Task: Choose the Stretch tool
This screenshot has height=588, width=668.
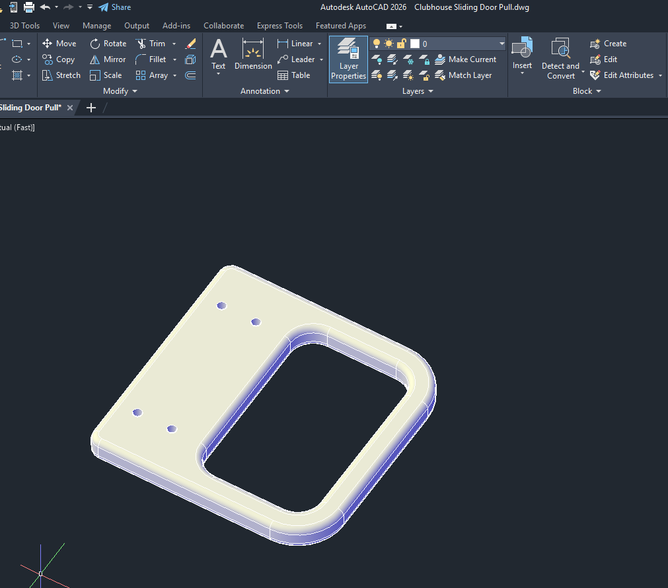Action: tap(61, 75)
